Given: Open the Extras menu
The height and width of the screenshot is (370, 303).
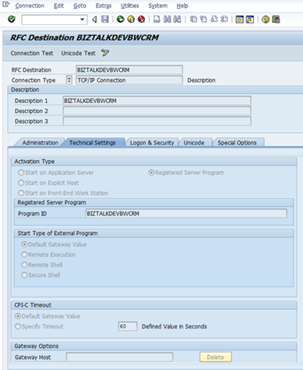Looking at the screenshot, I should point(104,5).
